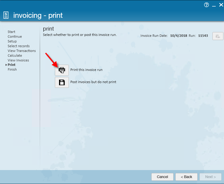224x184 pixels.
Task: Click the 'Run:' label
Action: coord(192,36)
